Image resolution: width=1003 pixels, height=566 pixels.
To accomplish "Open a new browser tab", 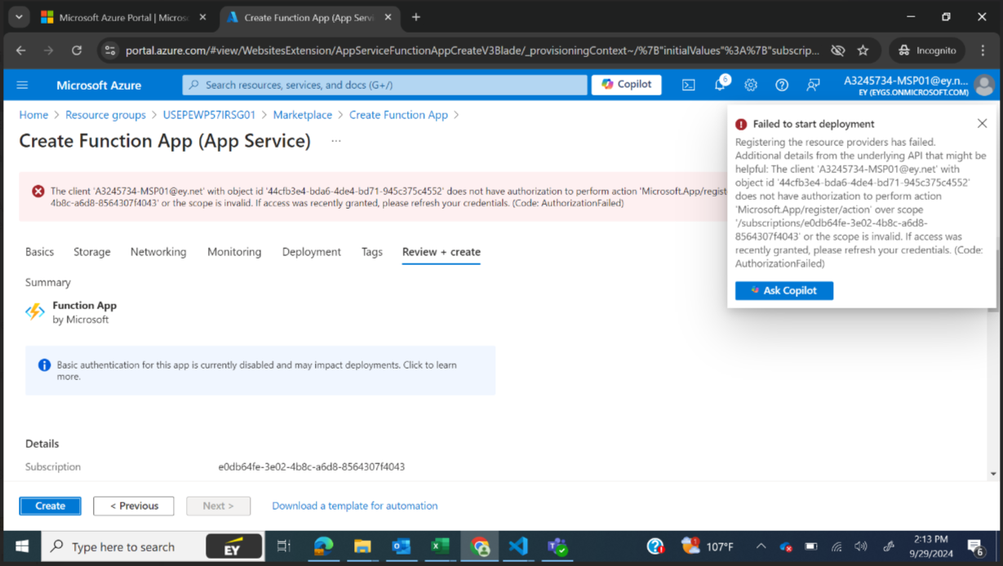I will point(415,17).
